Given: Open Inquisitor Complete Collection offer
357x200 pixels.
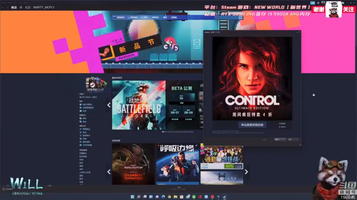Looking at the screenshot, I should (x=133, y=164).
